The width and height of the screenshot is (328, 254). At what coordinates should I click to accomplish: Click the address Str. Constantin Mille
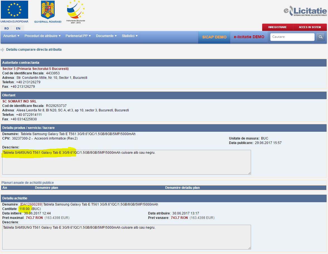point(52,78)
